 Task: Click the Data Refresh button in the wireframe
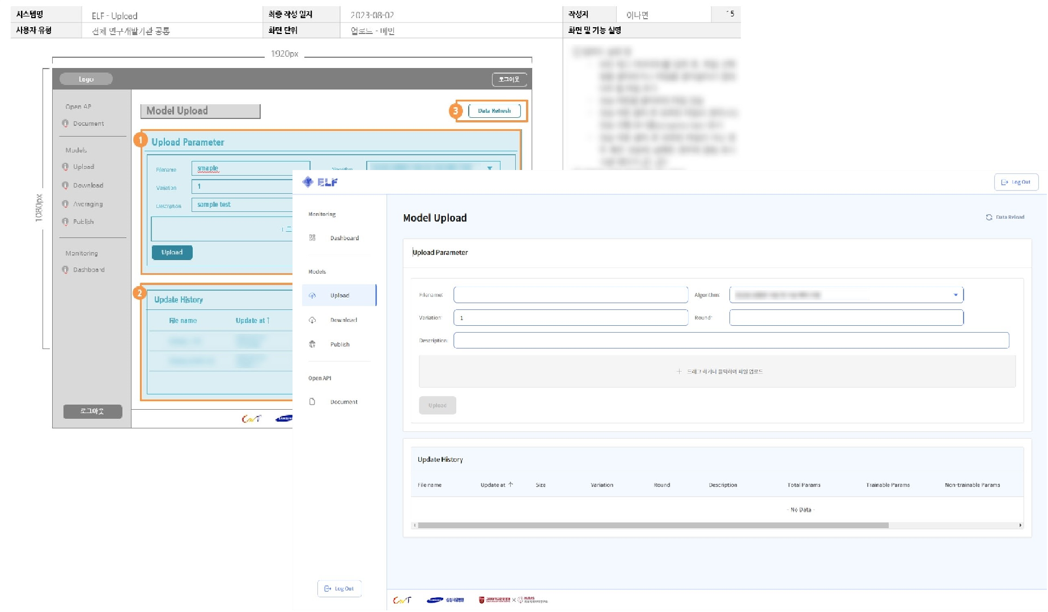pos(494,111)
